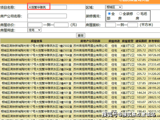Select the 东区2幢2503室 address row
160x120 pixels.
point(37,78)
